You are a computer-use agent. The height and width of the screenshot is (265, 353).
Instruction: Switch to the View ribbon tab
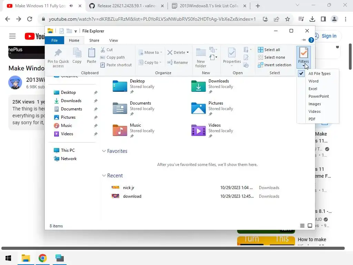[x=113, y=40]
